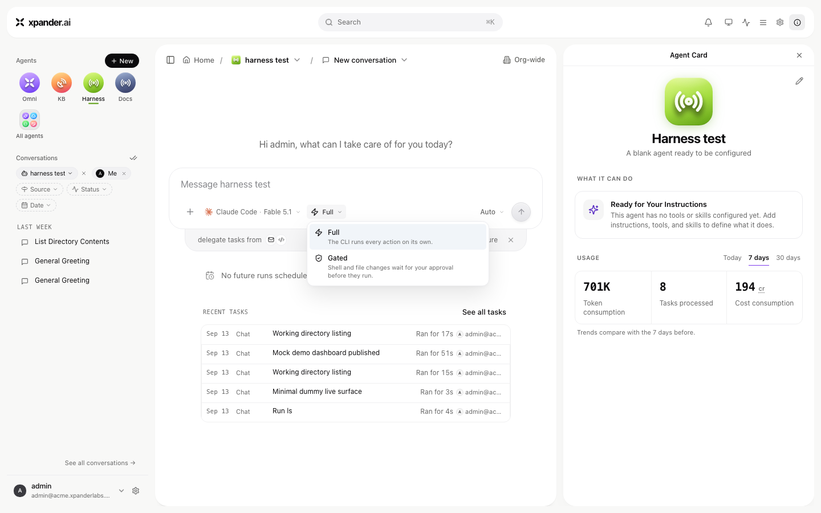This screenshot has width=821, height=513.
Task: Collapse the Full permission mode dropdown
Action: point(327,212)
